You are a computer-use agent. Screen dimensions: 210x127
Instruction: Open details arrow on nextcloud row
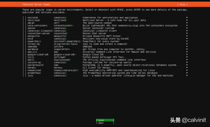click(x=187, y=20)
